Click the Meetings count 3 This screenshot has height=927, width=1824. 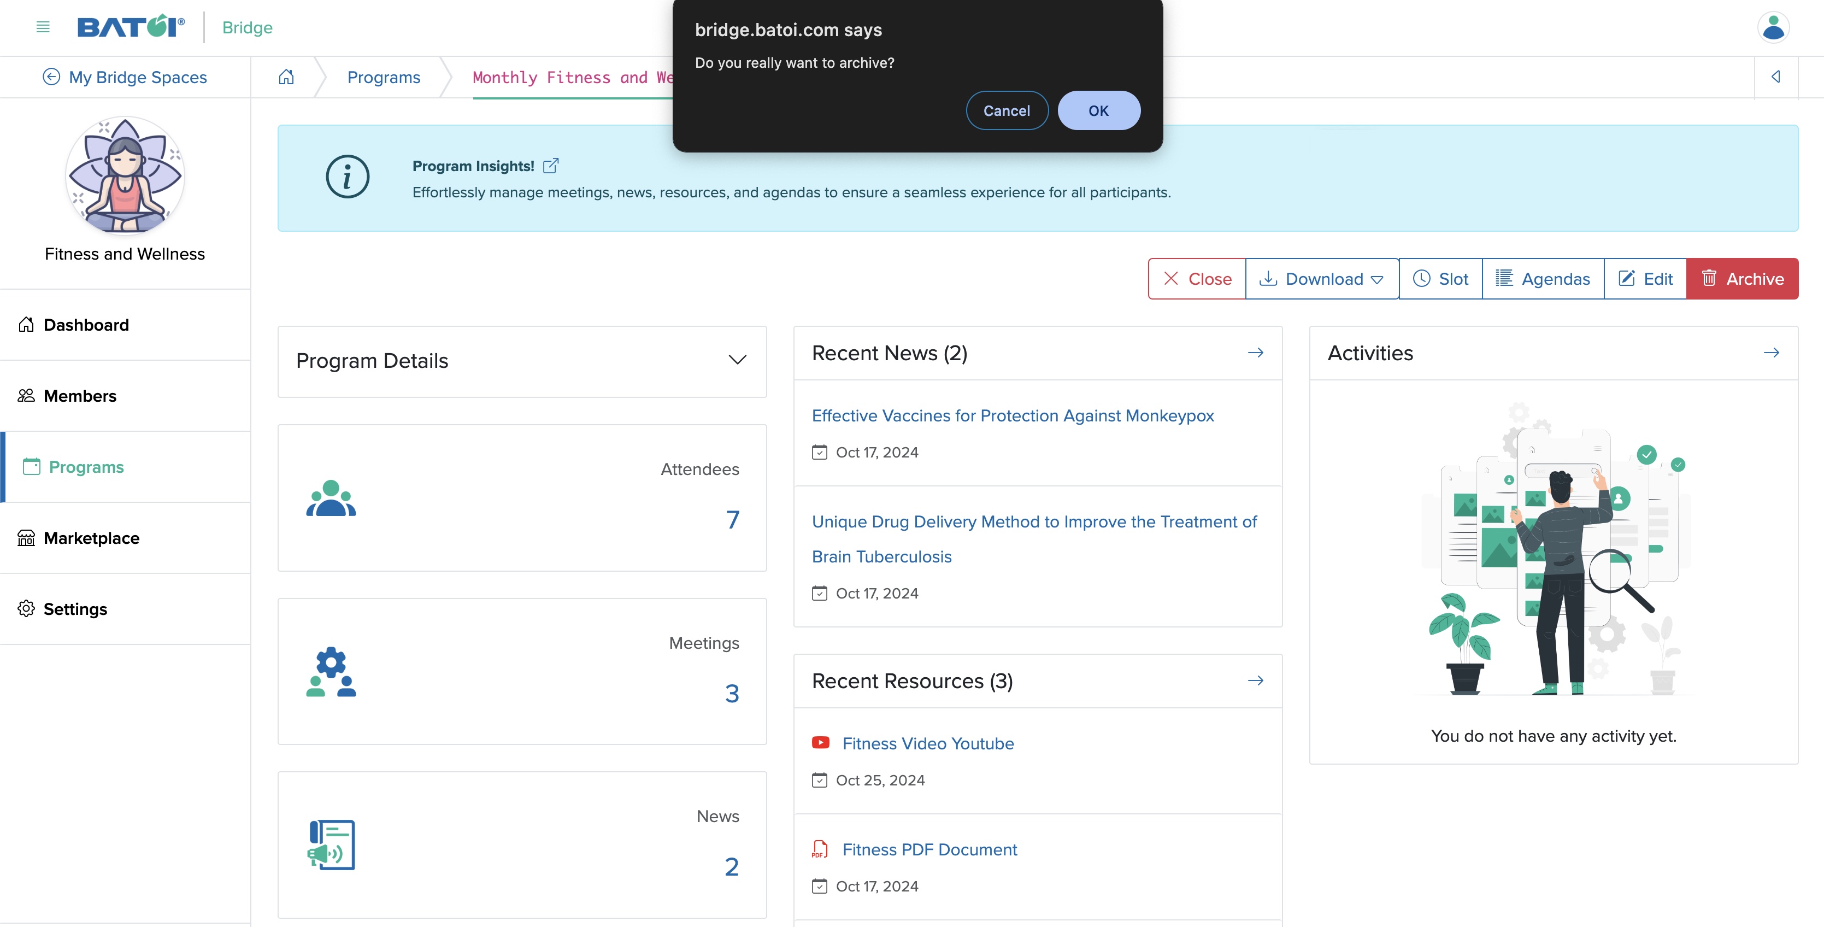732,693
